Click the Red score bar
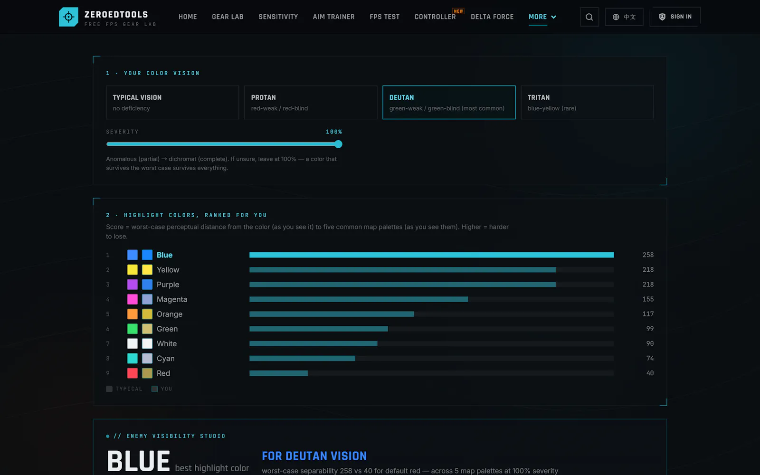This screenshot has height=475, width=760. [278, 373]
